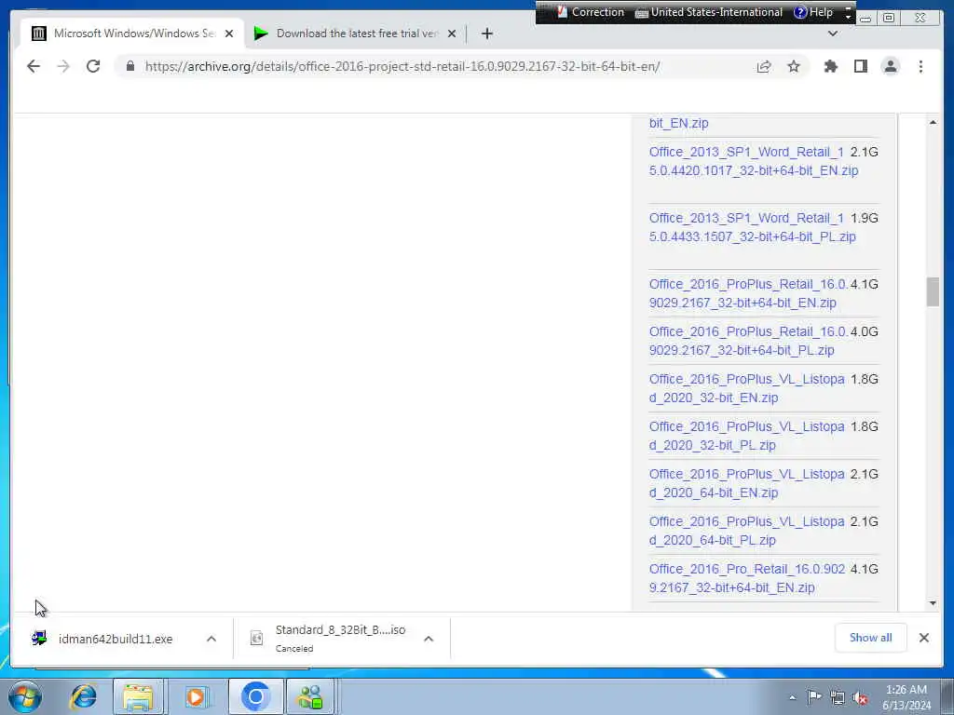Open Office_2013_SP1_Word_Retail 15.0.4420.1017 EN zip link

tap(753, 161)
